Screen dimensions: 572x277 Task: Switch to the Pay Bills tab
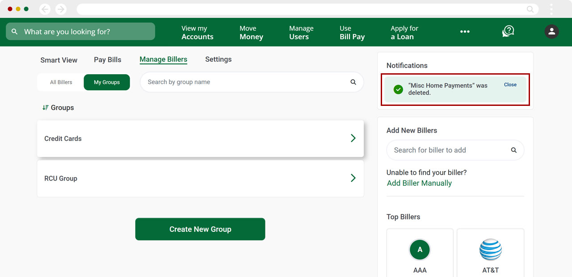click(107, 59)
